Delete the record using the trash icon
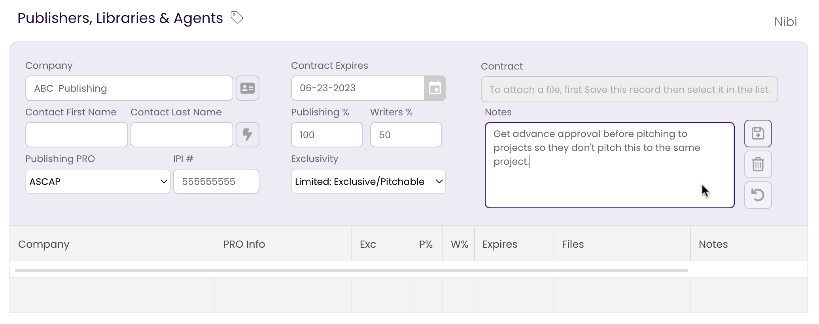Image resolution: width=819 pixels, height=324 pixels. pyautogui.click(x=758, y=164)
